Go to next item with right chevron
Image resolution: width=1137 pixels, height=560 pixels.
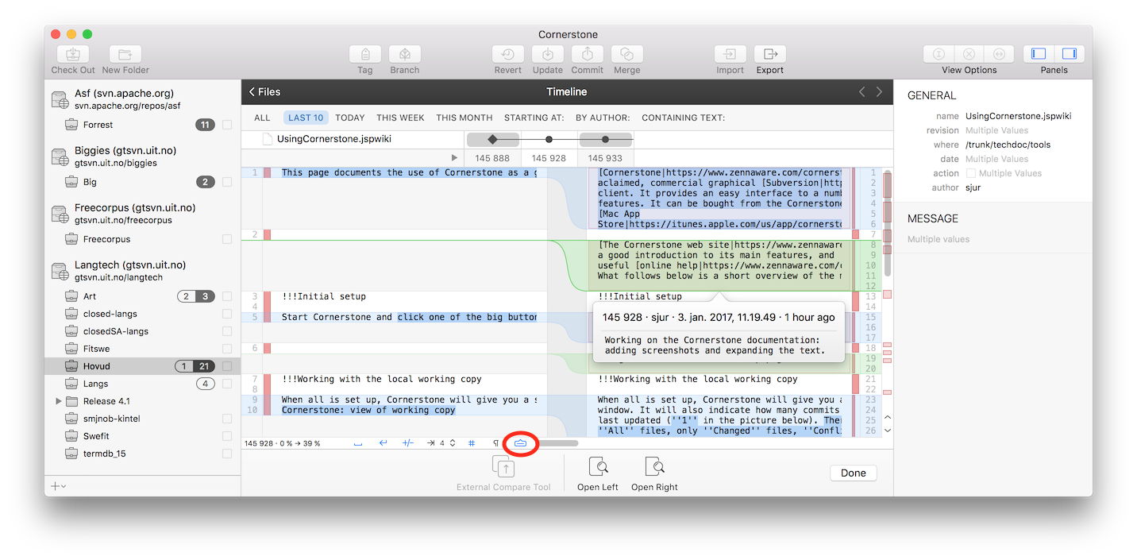tap(879, 92)
